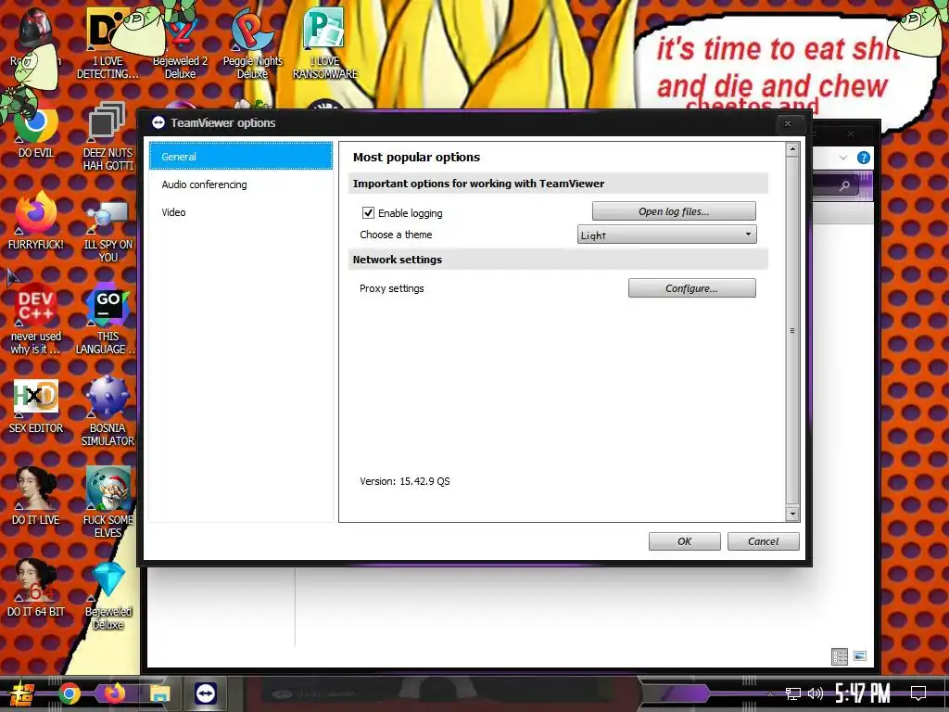Open the HxD SEX EDITOR desktop icon

pyautogui.click(x=36, y=406)
